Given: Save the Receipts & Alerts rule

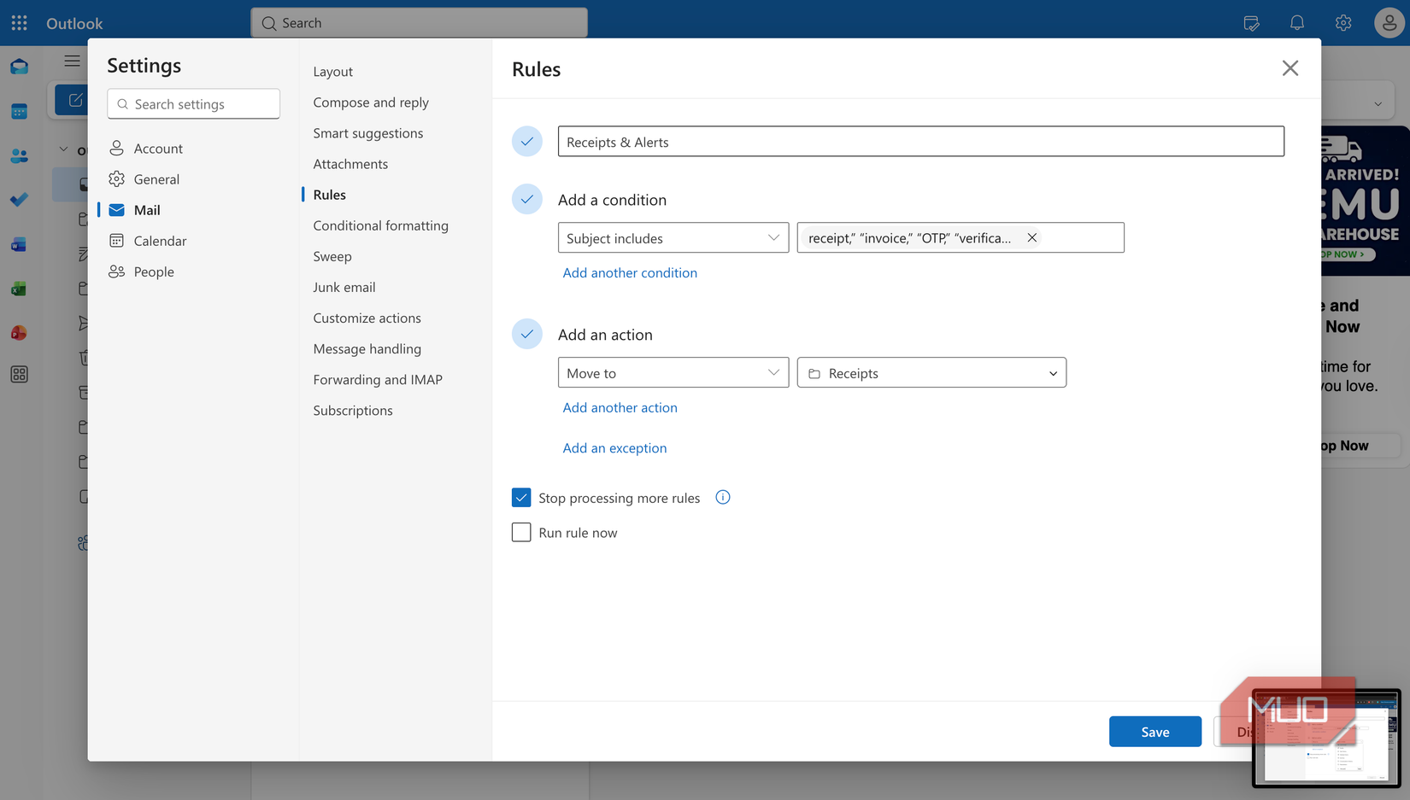Looking at the screenshot, I should tap(1154, 731).
